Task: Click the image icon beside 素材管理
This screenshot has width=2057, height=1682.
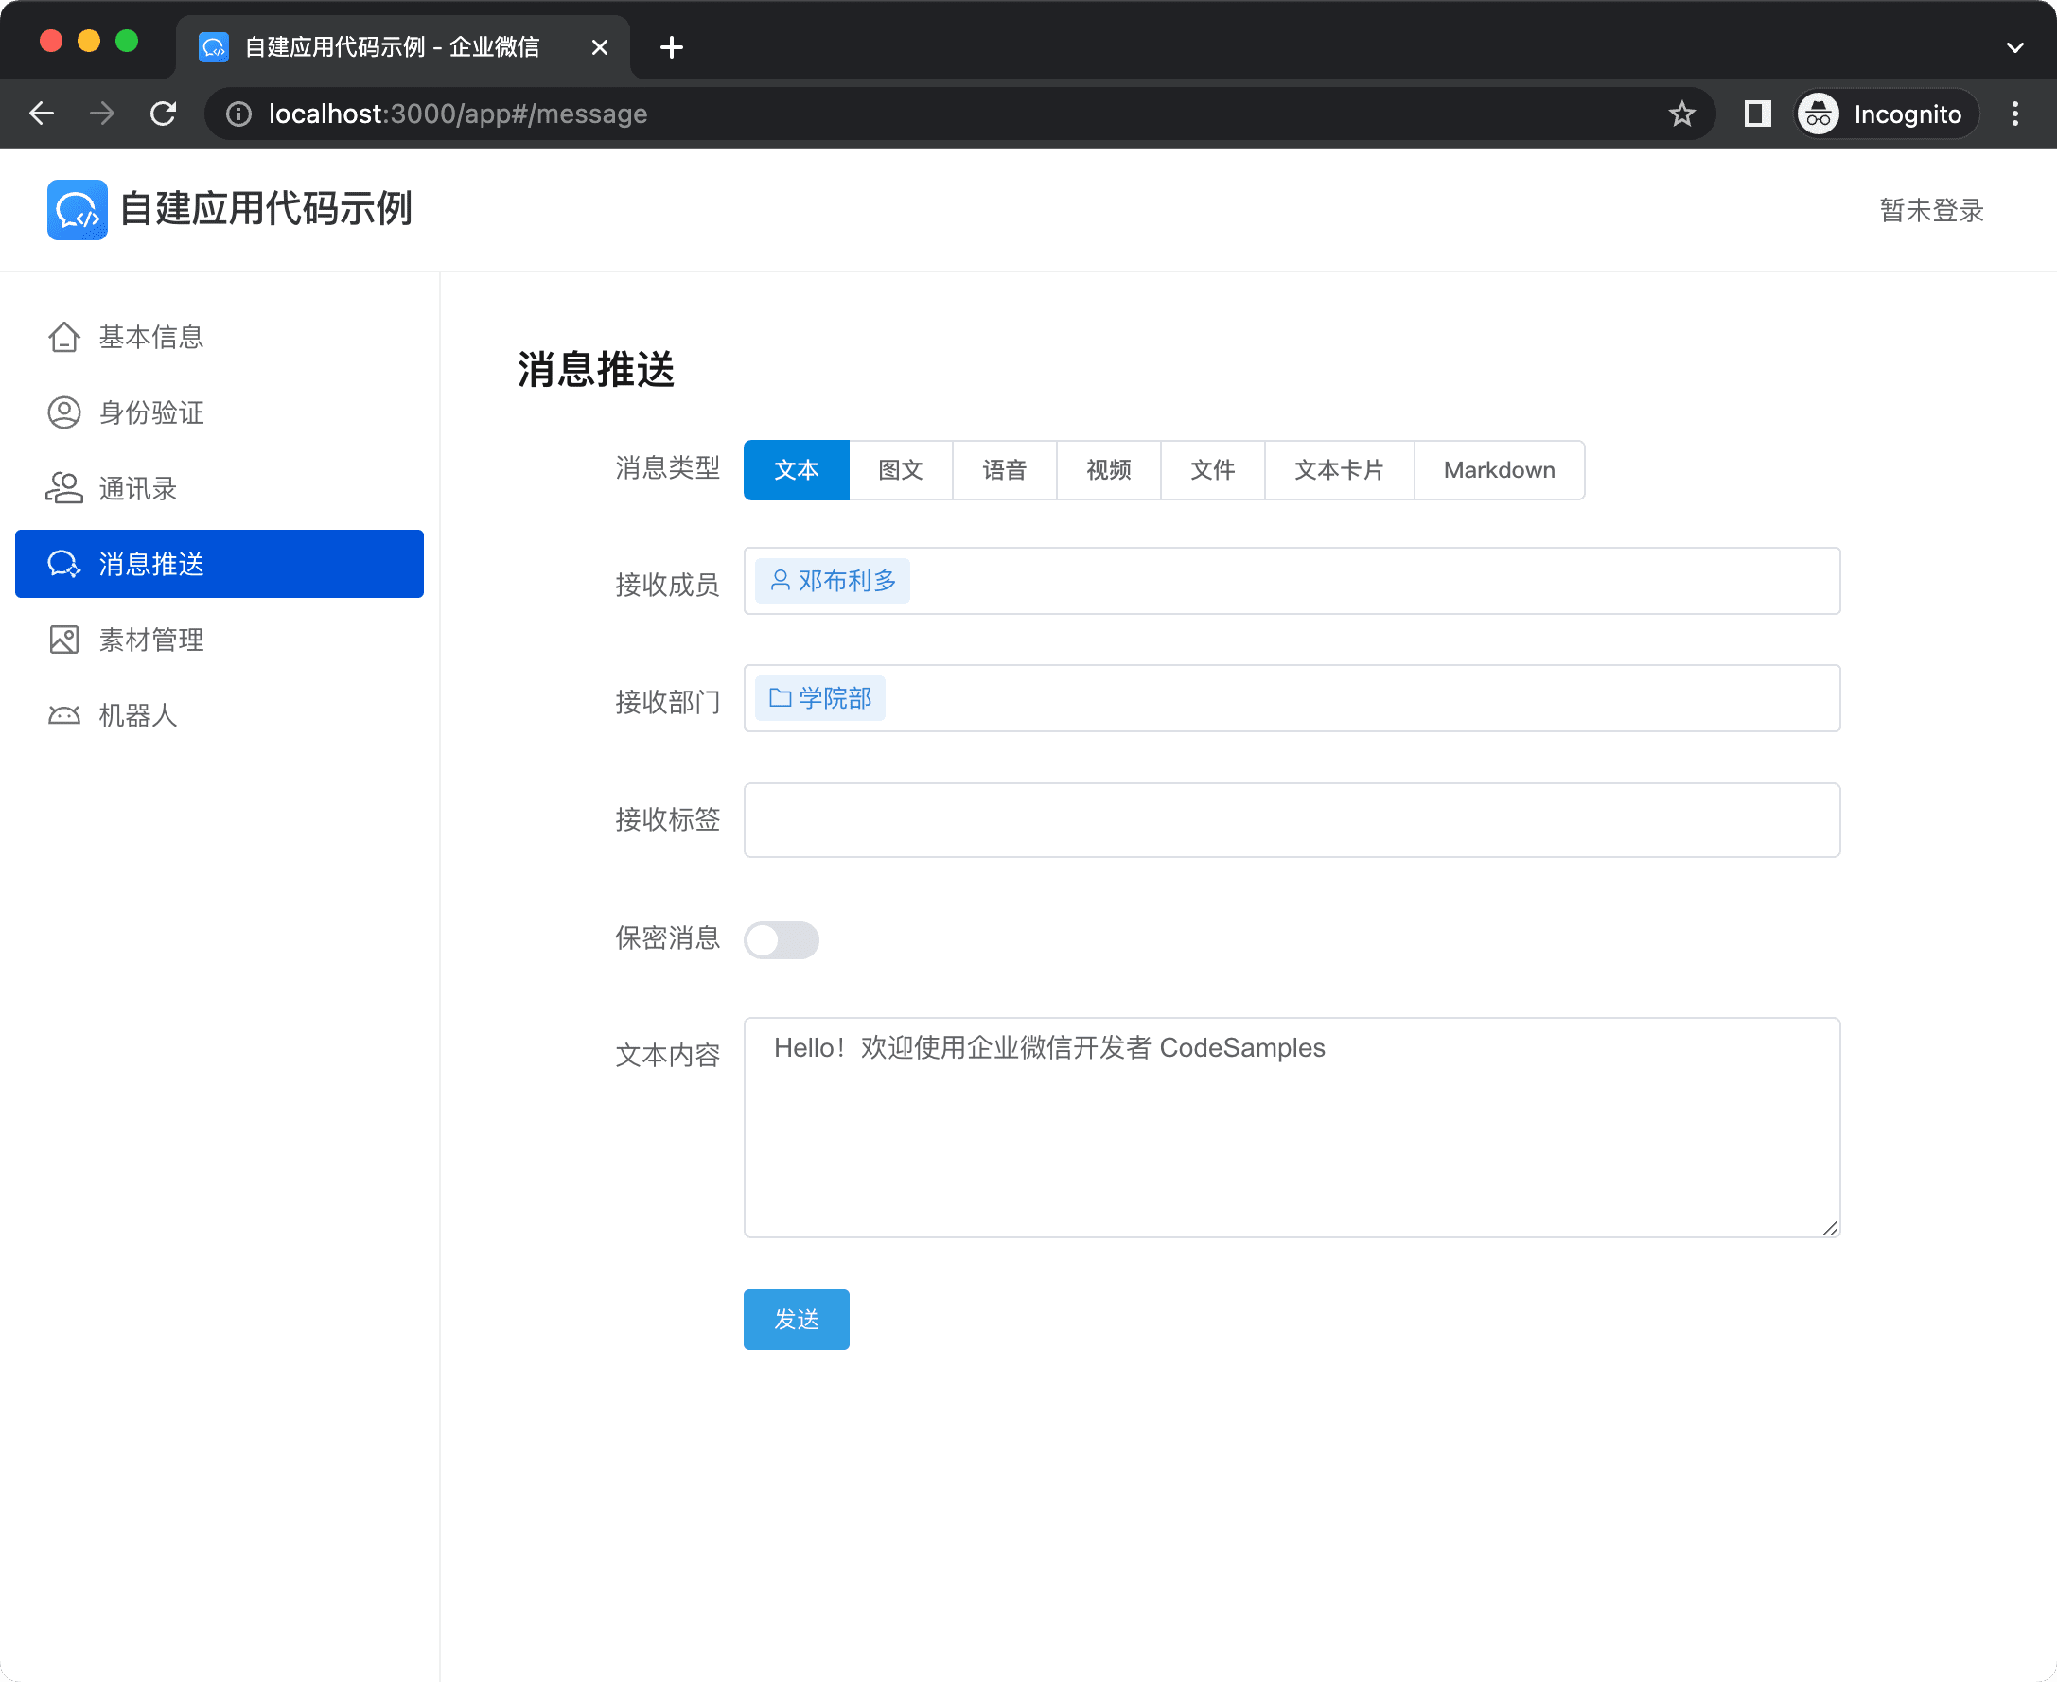Action: (64, 640)
